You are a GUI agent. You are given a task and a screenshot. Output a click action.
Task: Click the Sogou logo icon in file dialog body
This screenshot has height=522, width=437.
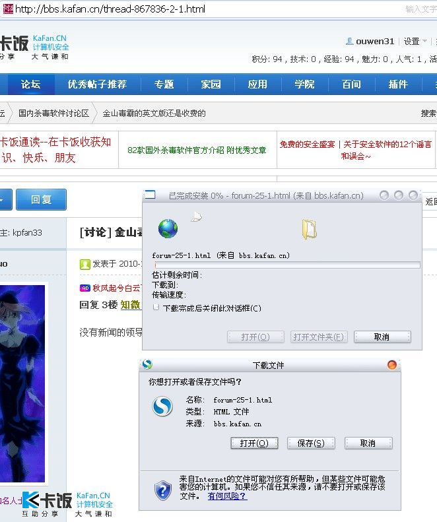click(x=162, y=406)
